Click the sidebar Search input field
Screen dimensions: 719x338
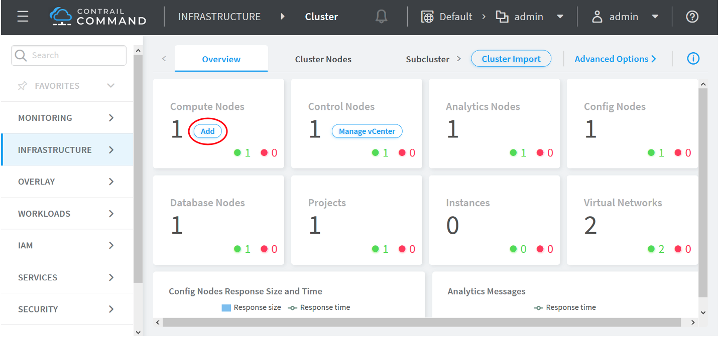(75, 55)
